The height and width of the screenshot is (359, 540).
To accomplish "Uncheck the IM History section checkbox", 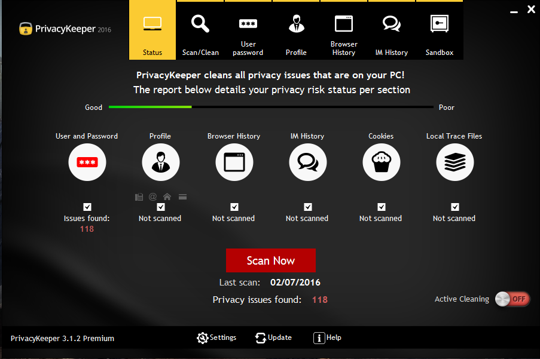I will (308, 207).
